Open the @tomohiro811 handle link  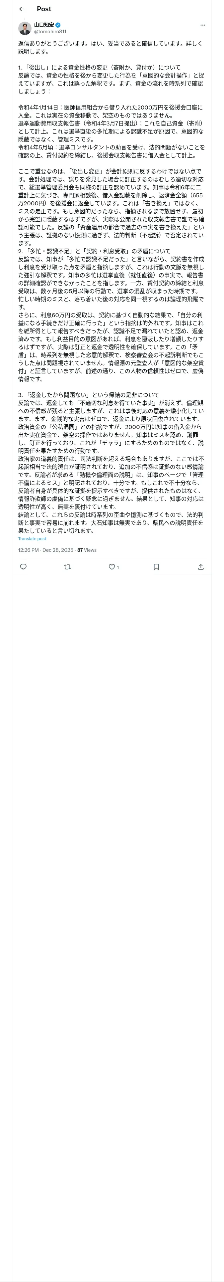(50, 32)
